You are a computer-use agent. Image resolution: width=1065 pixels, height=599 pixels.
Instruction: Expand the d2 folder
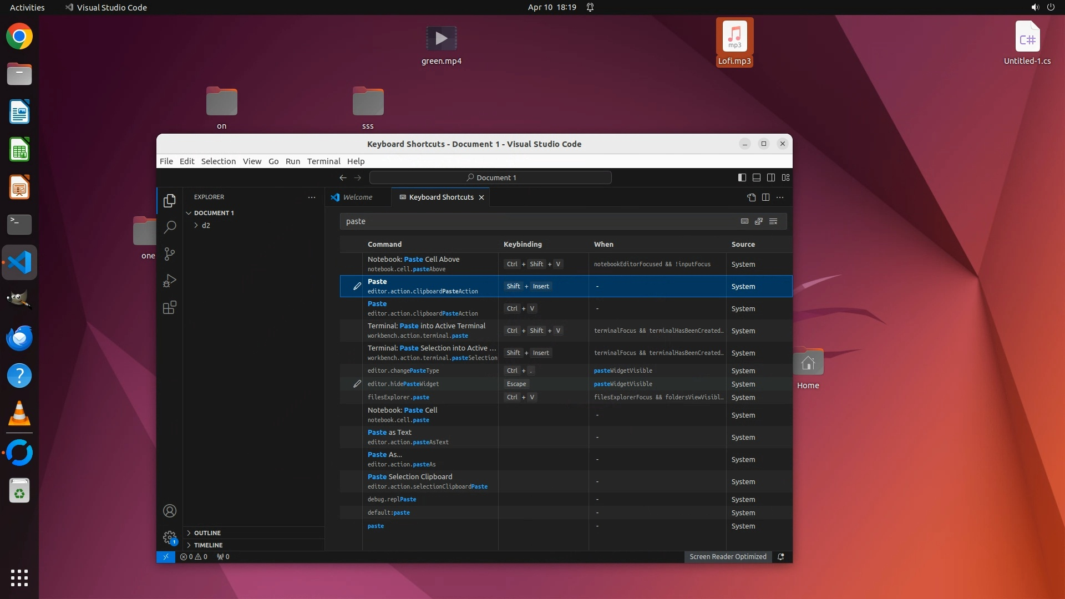click(206, 226)
